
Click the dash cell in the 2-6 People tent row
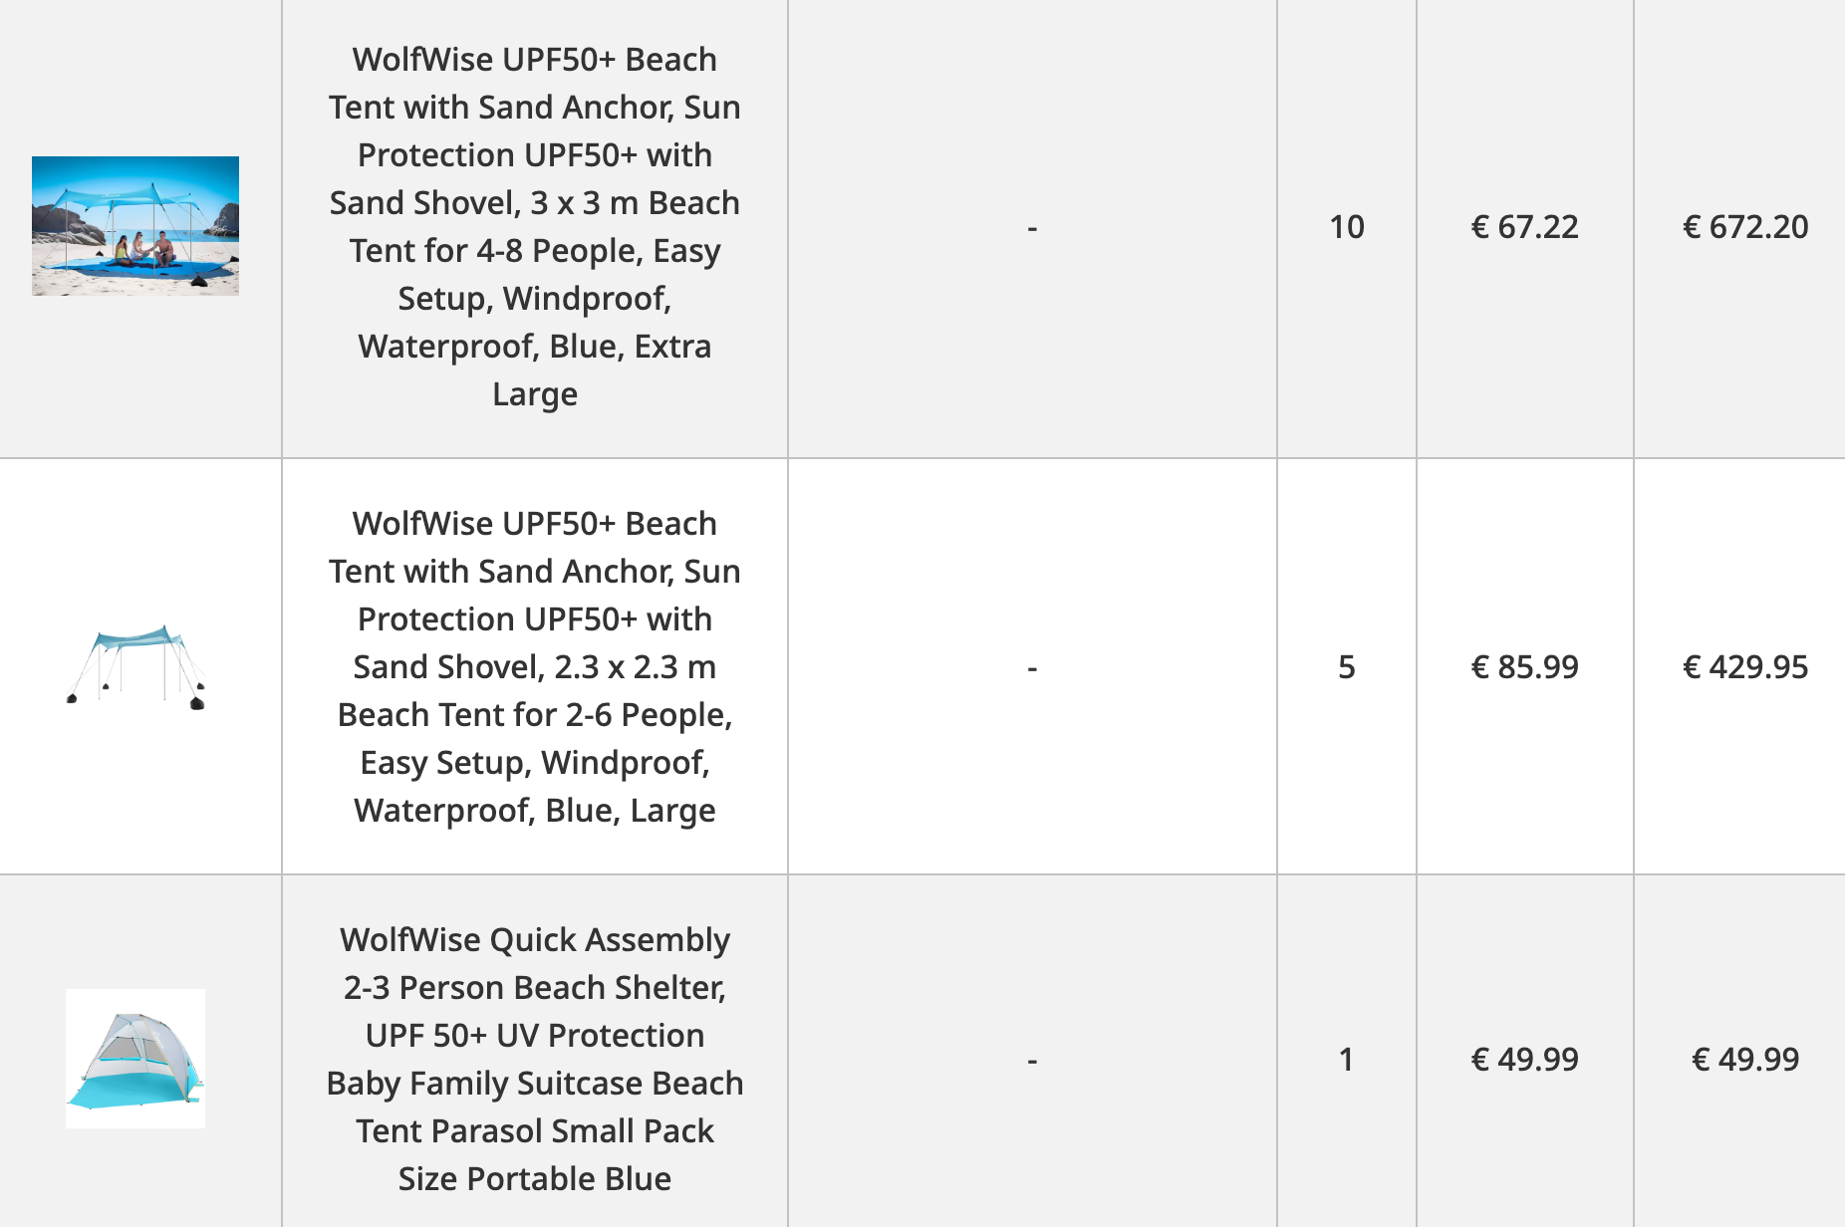point(1032,667)
